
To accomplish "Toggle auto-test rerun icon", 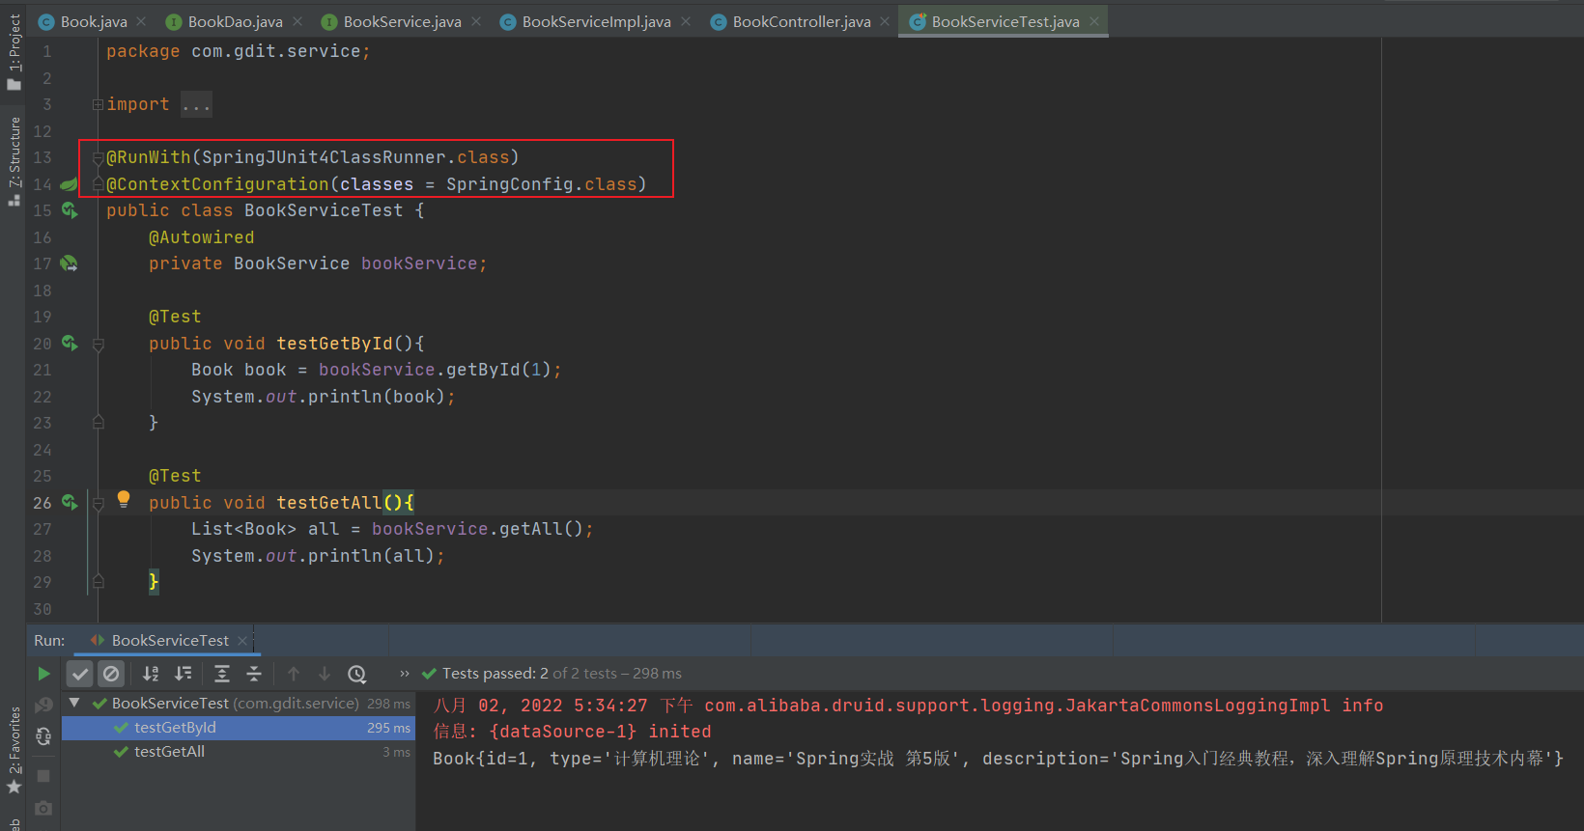I will [x=43, y=736].
